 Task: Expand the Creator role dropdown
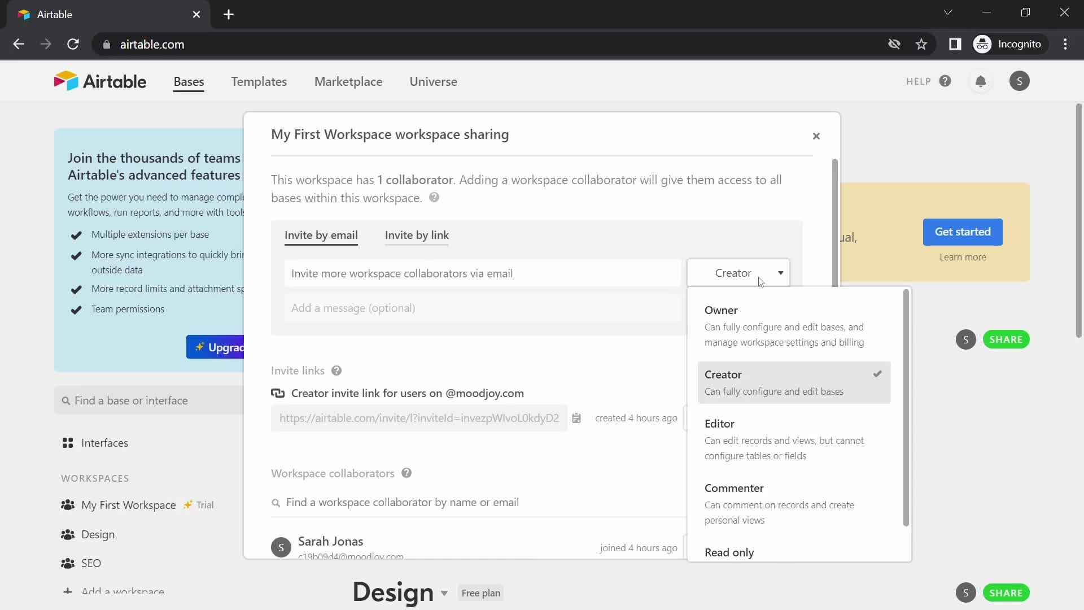click(738, 273)
